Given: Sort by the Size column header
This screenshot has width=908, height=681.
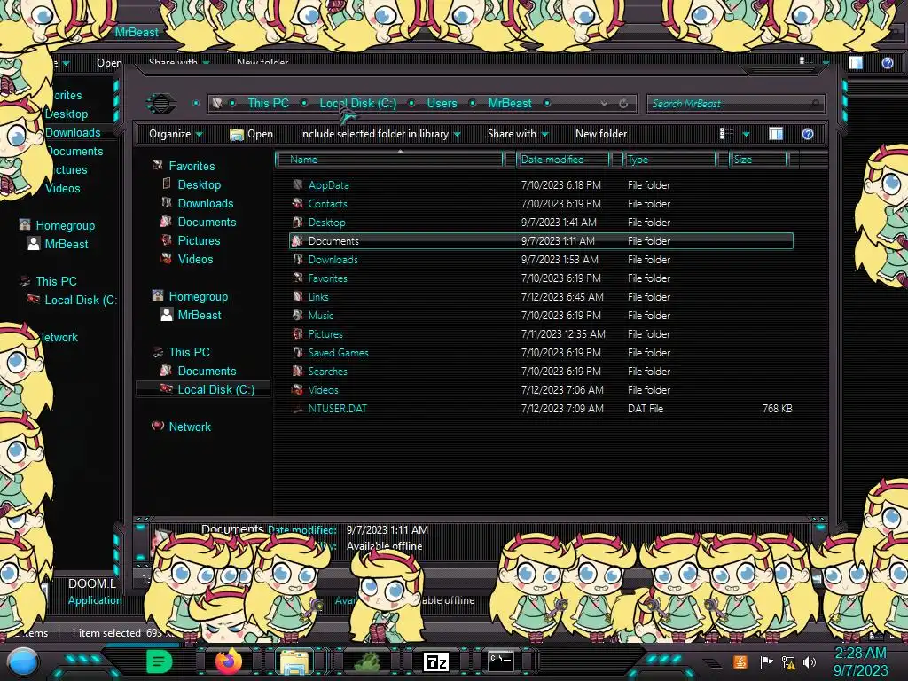Looking at the screenshot, I should [x=759, y=160].
